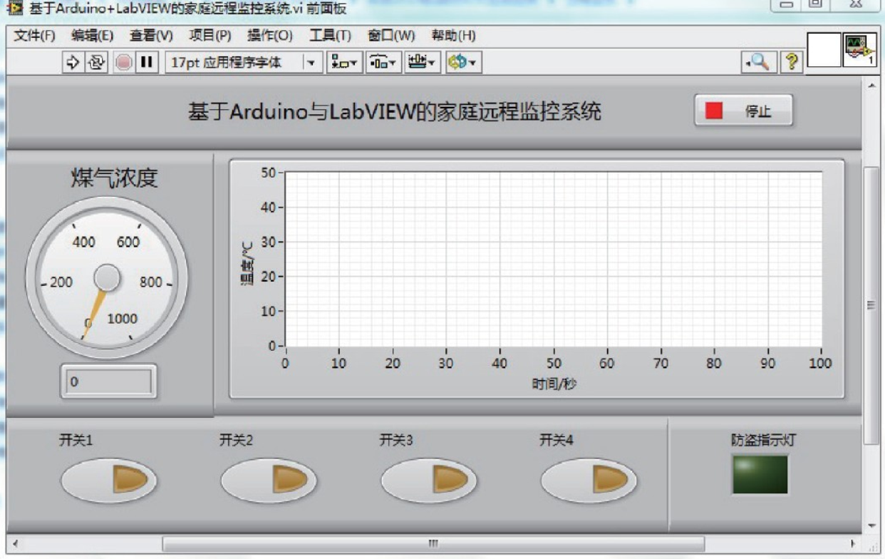Click the search magnifier icon

pyautogui.click(x=757, y=62)
